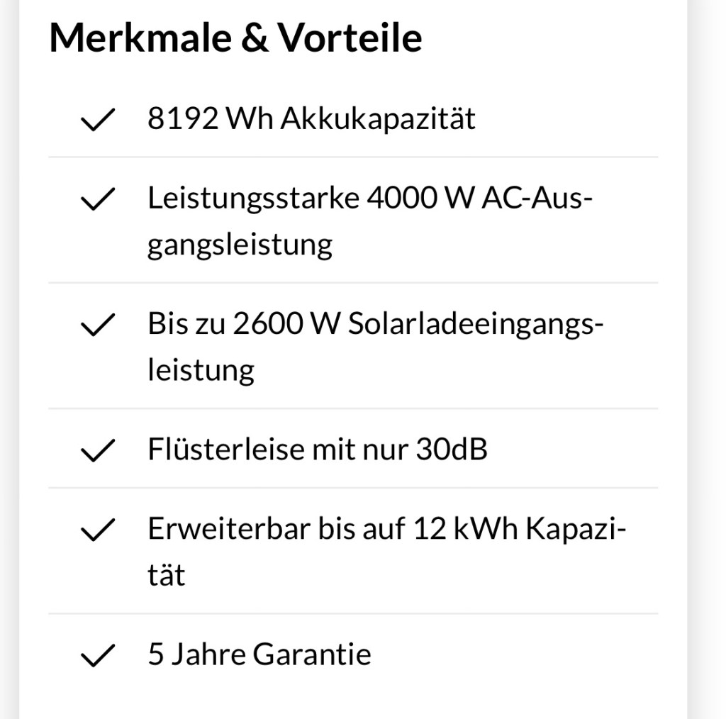The image size is (726, 719).
Task: Tap the checkmark beside Erweiterbar bis auf 12 kWh
Action: 99,530
